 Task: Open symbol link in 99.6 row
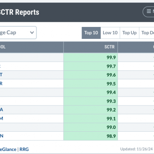pos(1,75)
